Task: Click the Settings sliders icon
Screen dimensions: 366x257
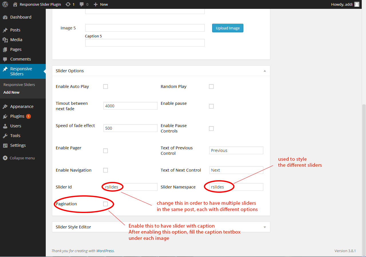Action: pos(5,145)
